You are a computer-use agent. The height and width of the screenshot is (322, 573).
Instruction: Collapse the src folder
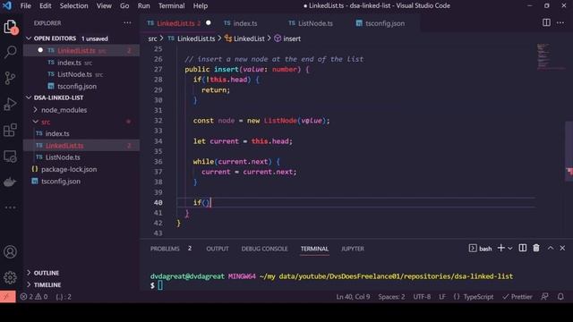pyautogui.click(x=46, y=122)
